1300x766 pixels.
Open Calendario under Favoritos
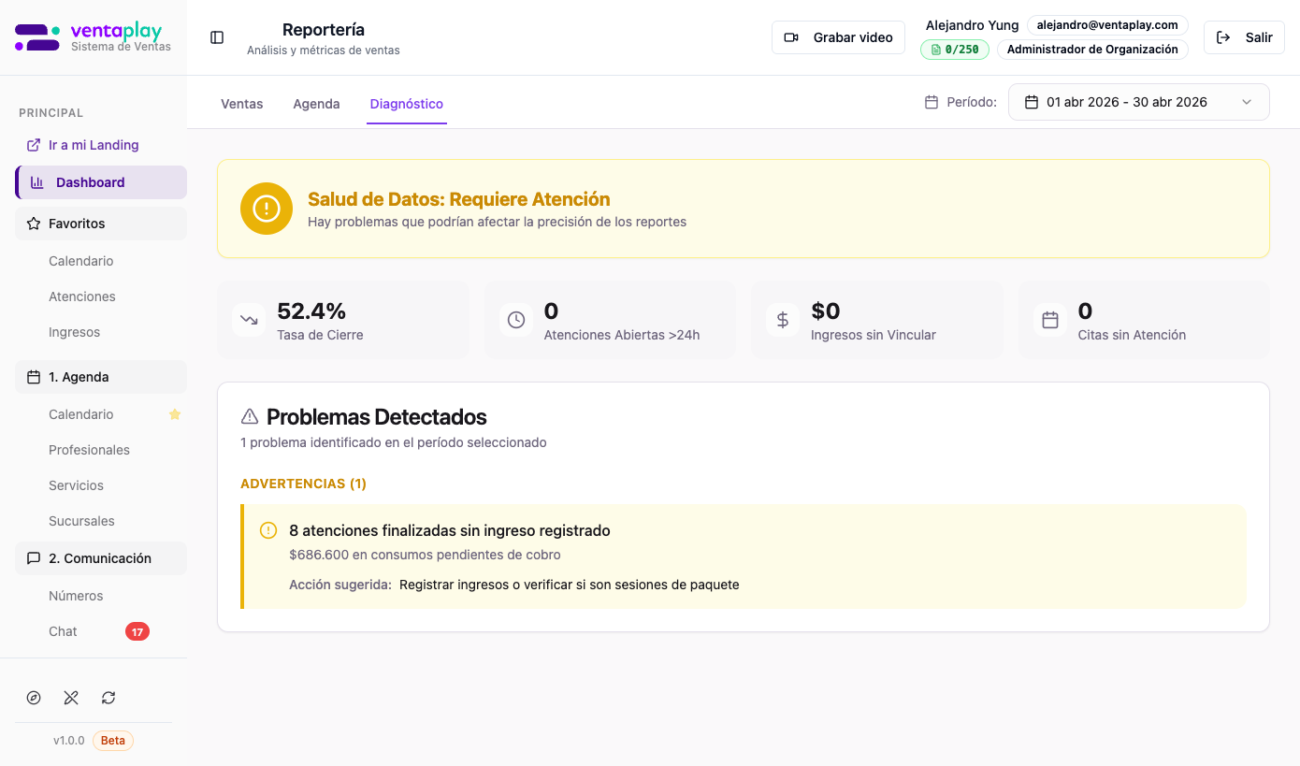tap(81, 261)
